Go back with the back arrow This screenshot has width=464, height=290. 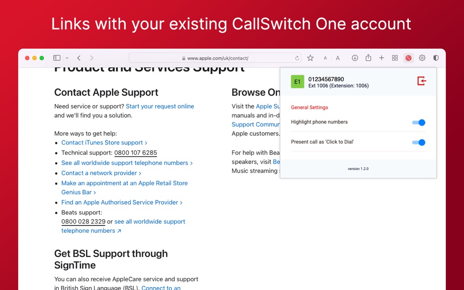[79, 58]
